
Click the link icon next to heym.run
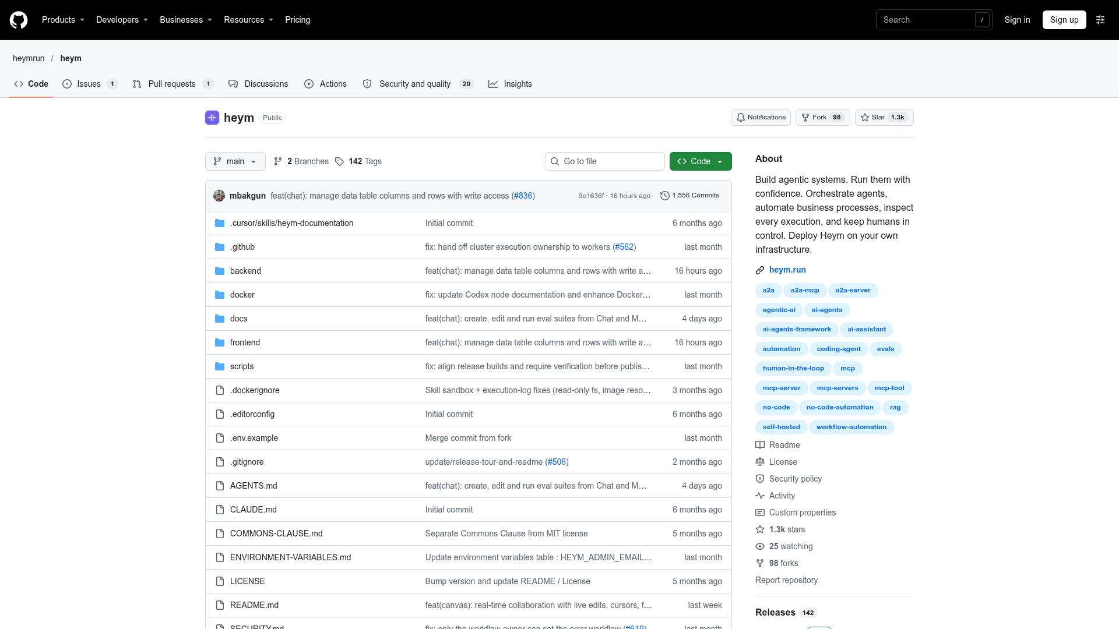[760, 270]
